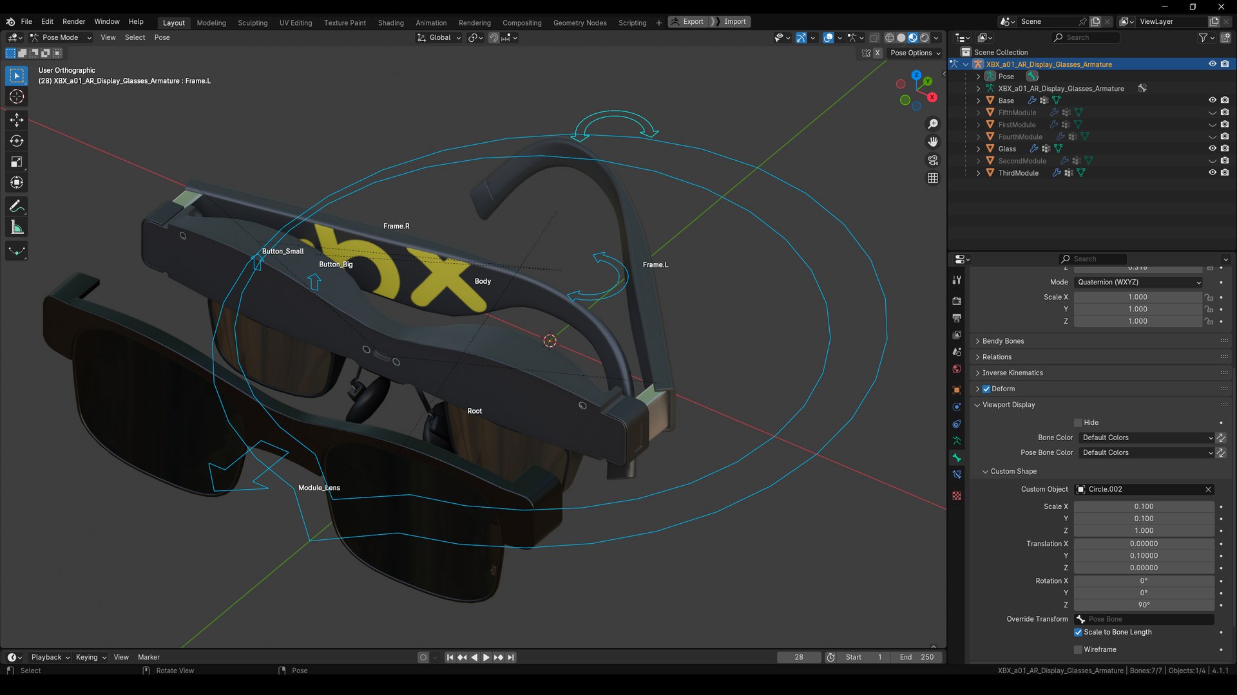Open the Pose Options dropdown
1237x695 pixels.
(916, 53)
